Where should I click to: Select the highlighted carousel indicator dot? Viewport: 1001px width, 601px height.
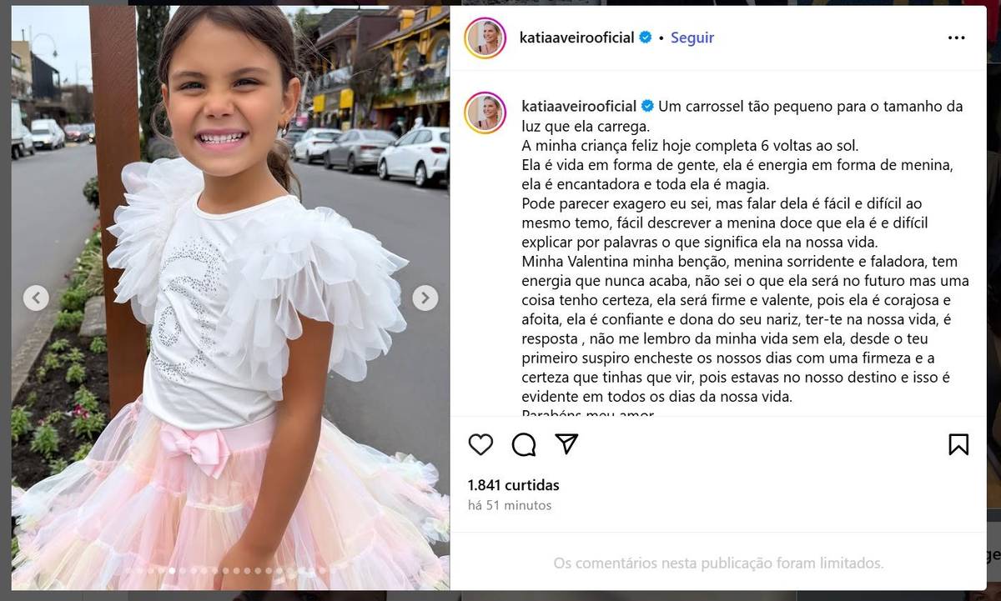172,571
